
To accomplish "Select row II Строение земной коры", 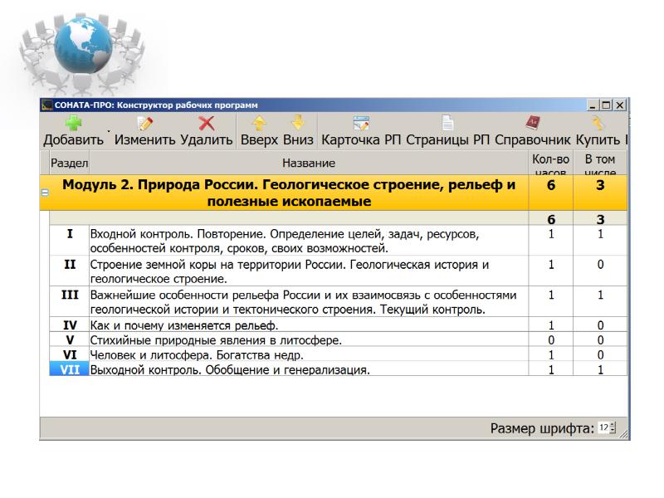I will [x=307, y=271].
